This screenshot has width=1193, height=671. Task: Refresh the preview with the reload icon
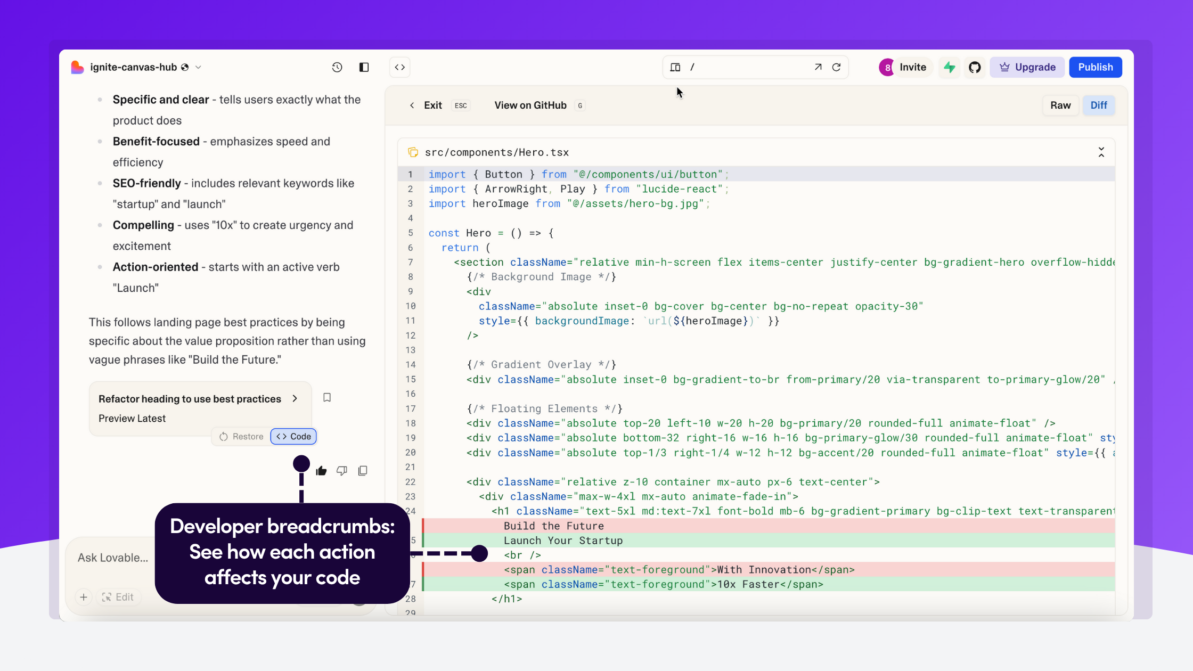click(x=837, y=67)
